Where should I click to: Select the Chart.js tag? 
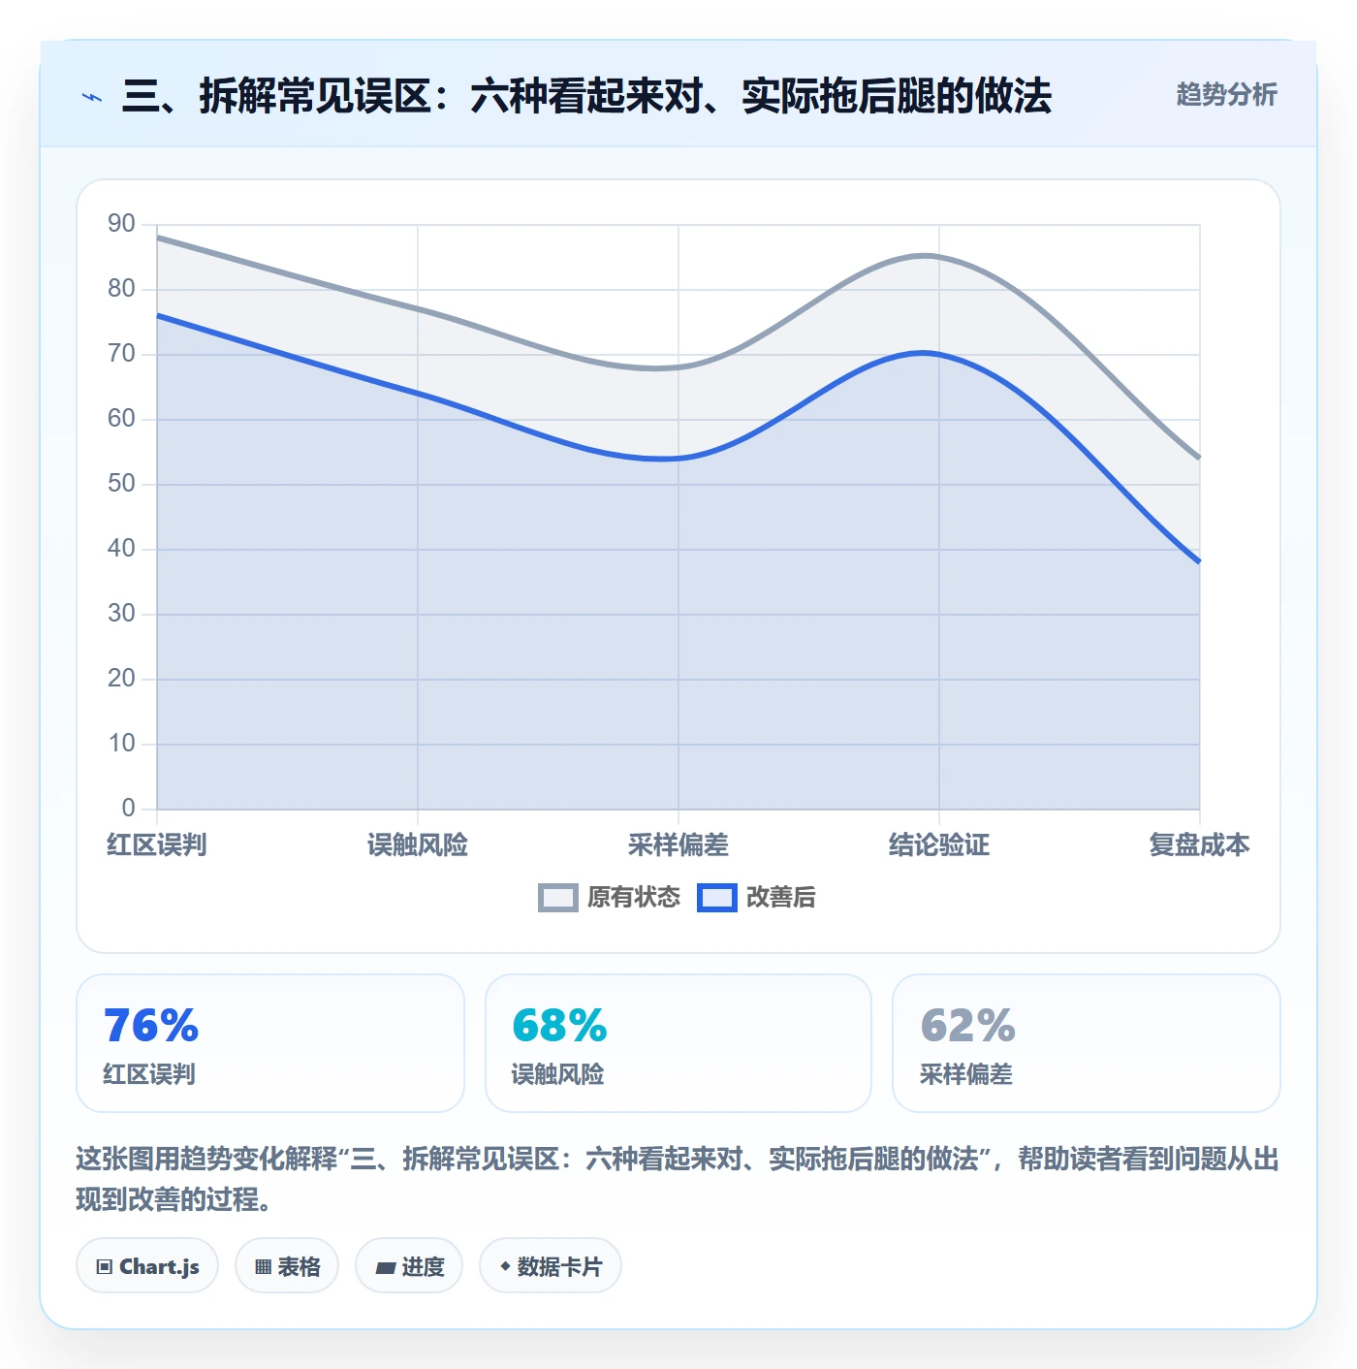point(147,1265)
